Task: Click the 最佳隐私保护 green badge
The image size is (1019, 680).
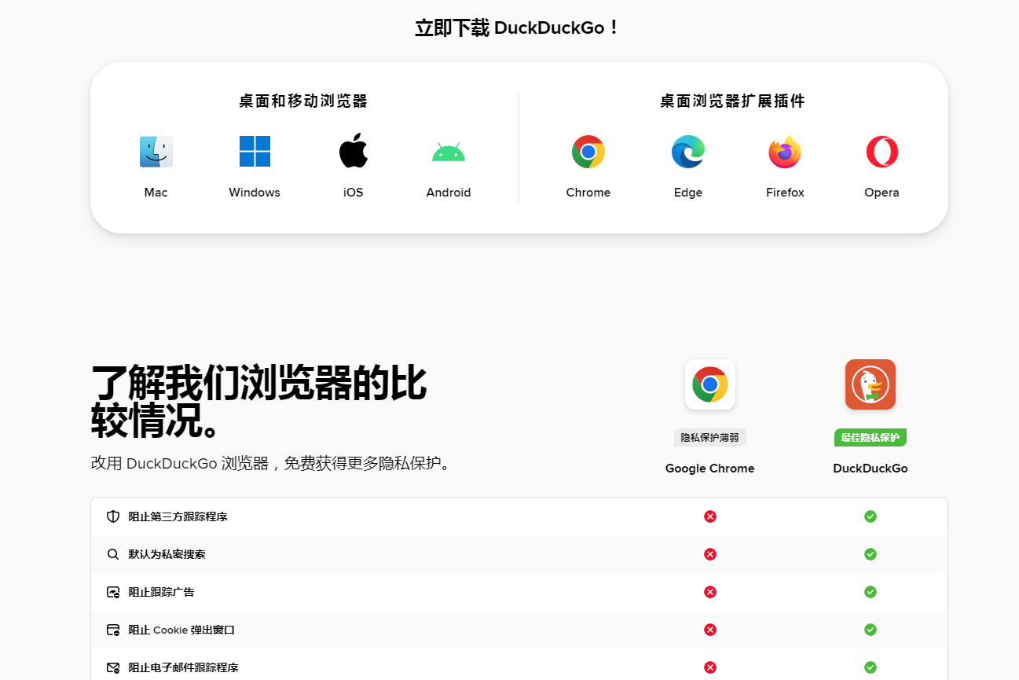Action: [x=871, y=438]
